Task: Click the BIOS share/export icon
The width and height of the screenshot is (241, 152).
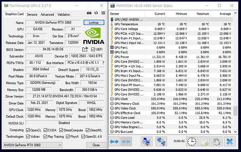Action: [85, 49]
